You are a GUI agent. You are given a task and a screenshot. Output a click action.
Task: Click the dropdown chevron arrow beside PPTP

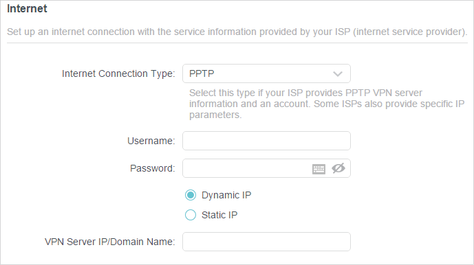point(338,74)
